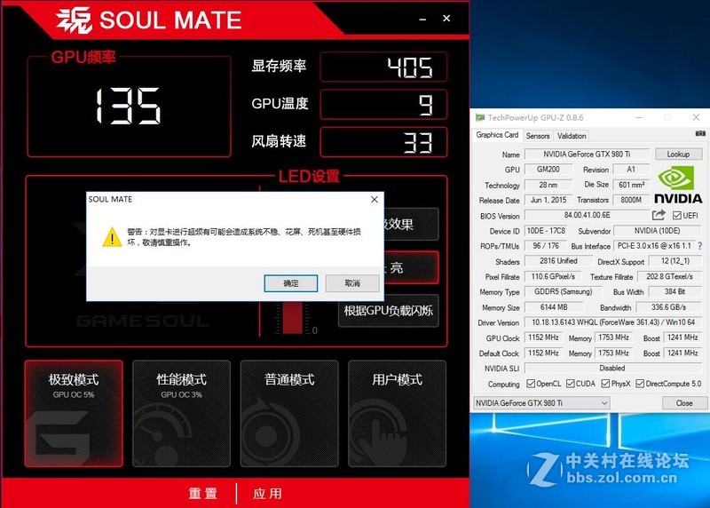This screenshot has height=508, width=710.
Task: Toggle the CUDA checkbox
Action: (x=571, y=384)
